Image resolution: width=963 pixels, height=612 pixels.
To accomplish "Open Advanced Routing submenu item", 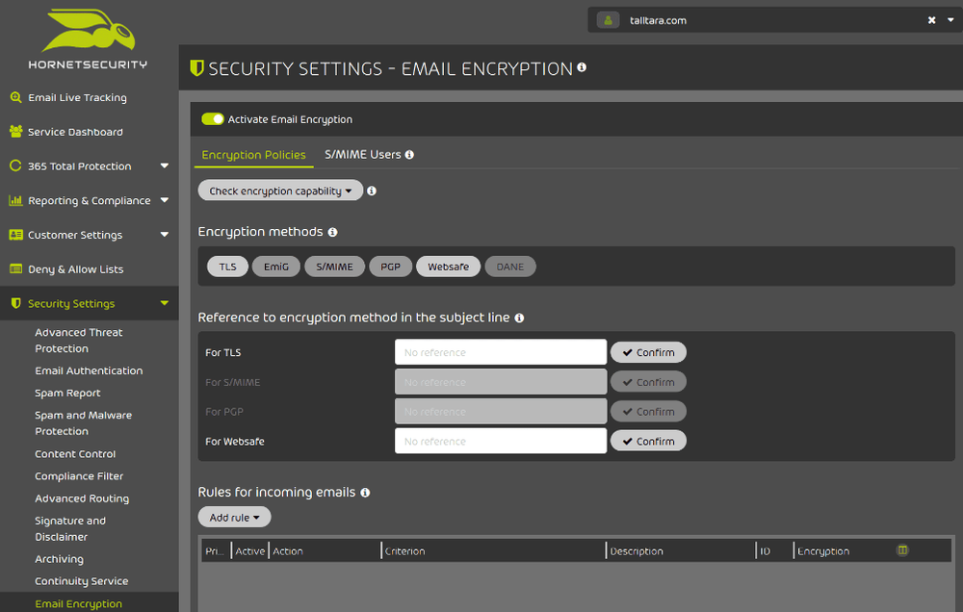I will click(x=82, y=498).
